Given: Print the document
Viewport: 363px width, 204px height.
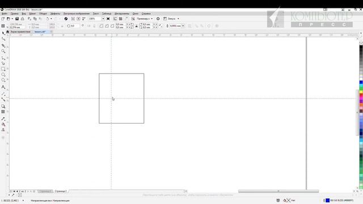Looking at the screenshot, I should point(23,19).
